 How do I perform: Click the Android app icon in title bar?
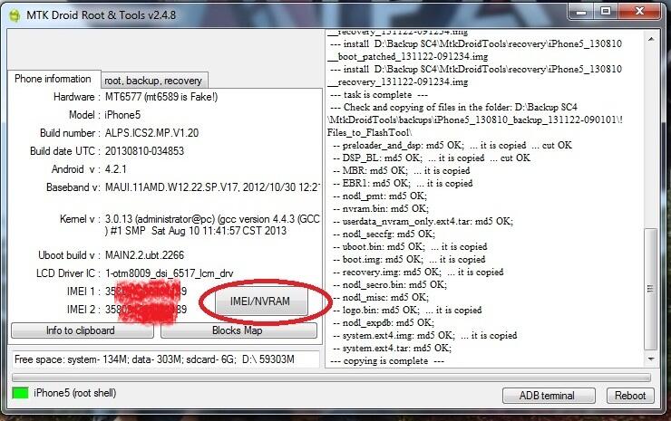pos(15,15)
